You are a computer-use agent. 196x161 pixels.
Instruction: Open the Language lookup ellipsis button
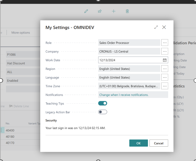click(x=165, y=77)
